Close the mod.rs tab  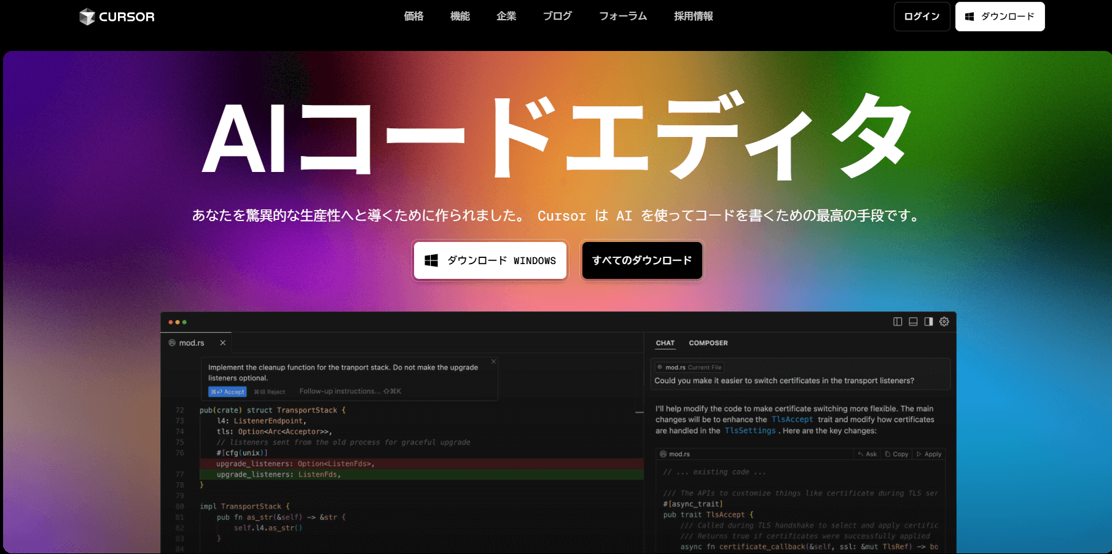pos(223,343)
